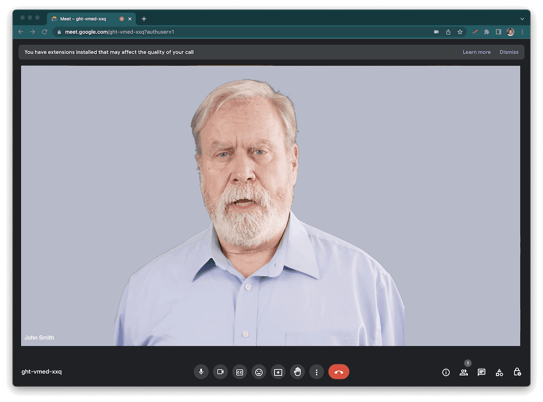Image resolution: width=543 pixels, height=402 pixels.
Task: Dismiss the extensions warning banner
Action: point(509,52)
